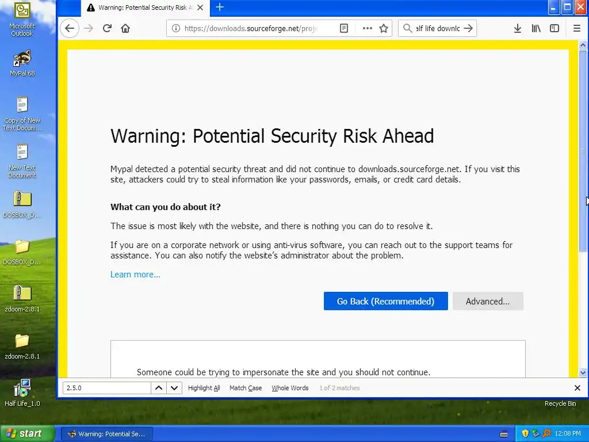Follow the Learn more… link

point(135,275)
